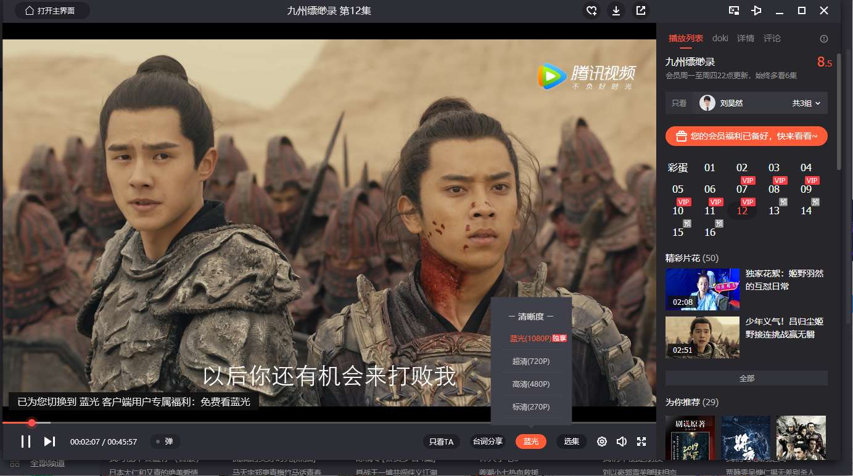Click 全部 to show all clips
The image size is (853, 476).
(746, 378)
